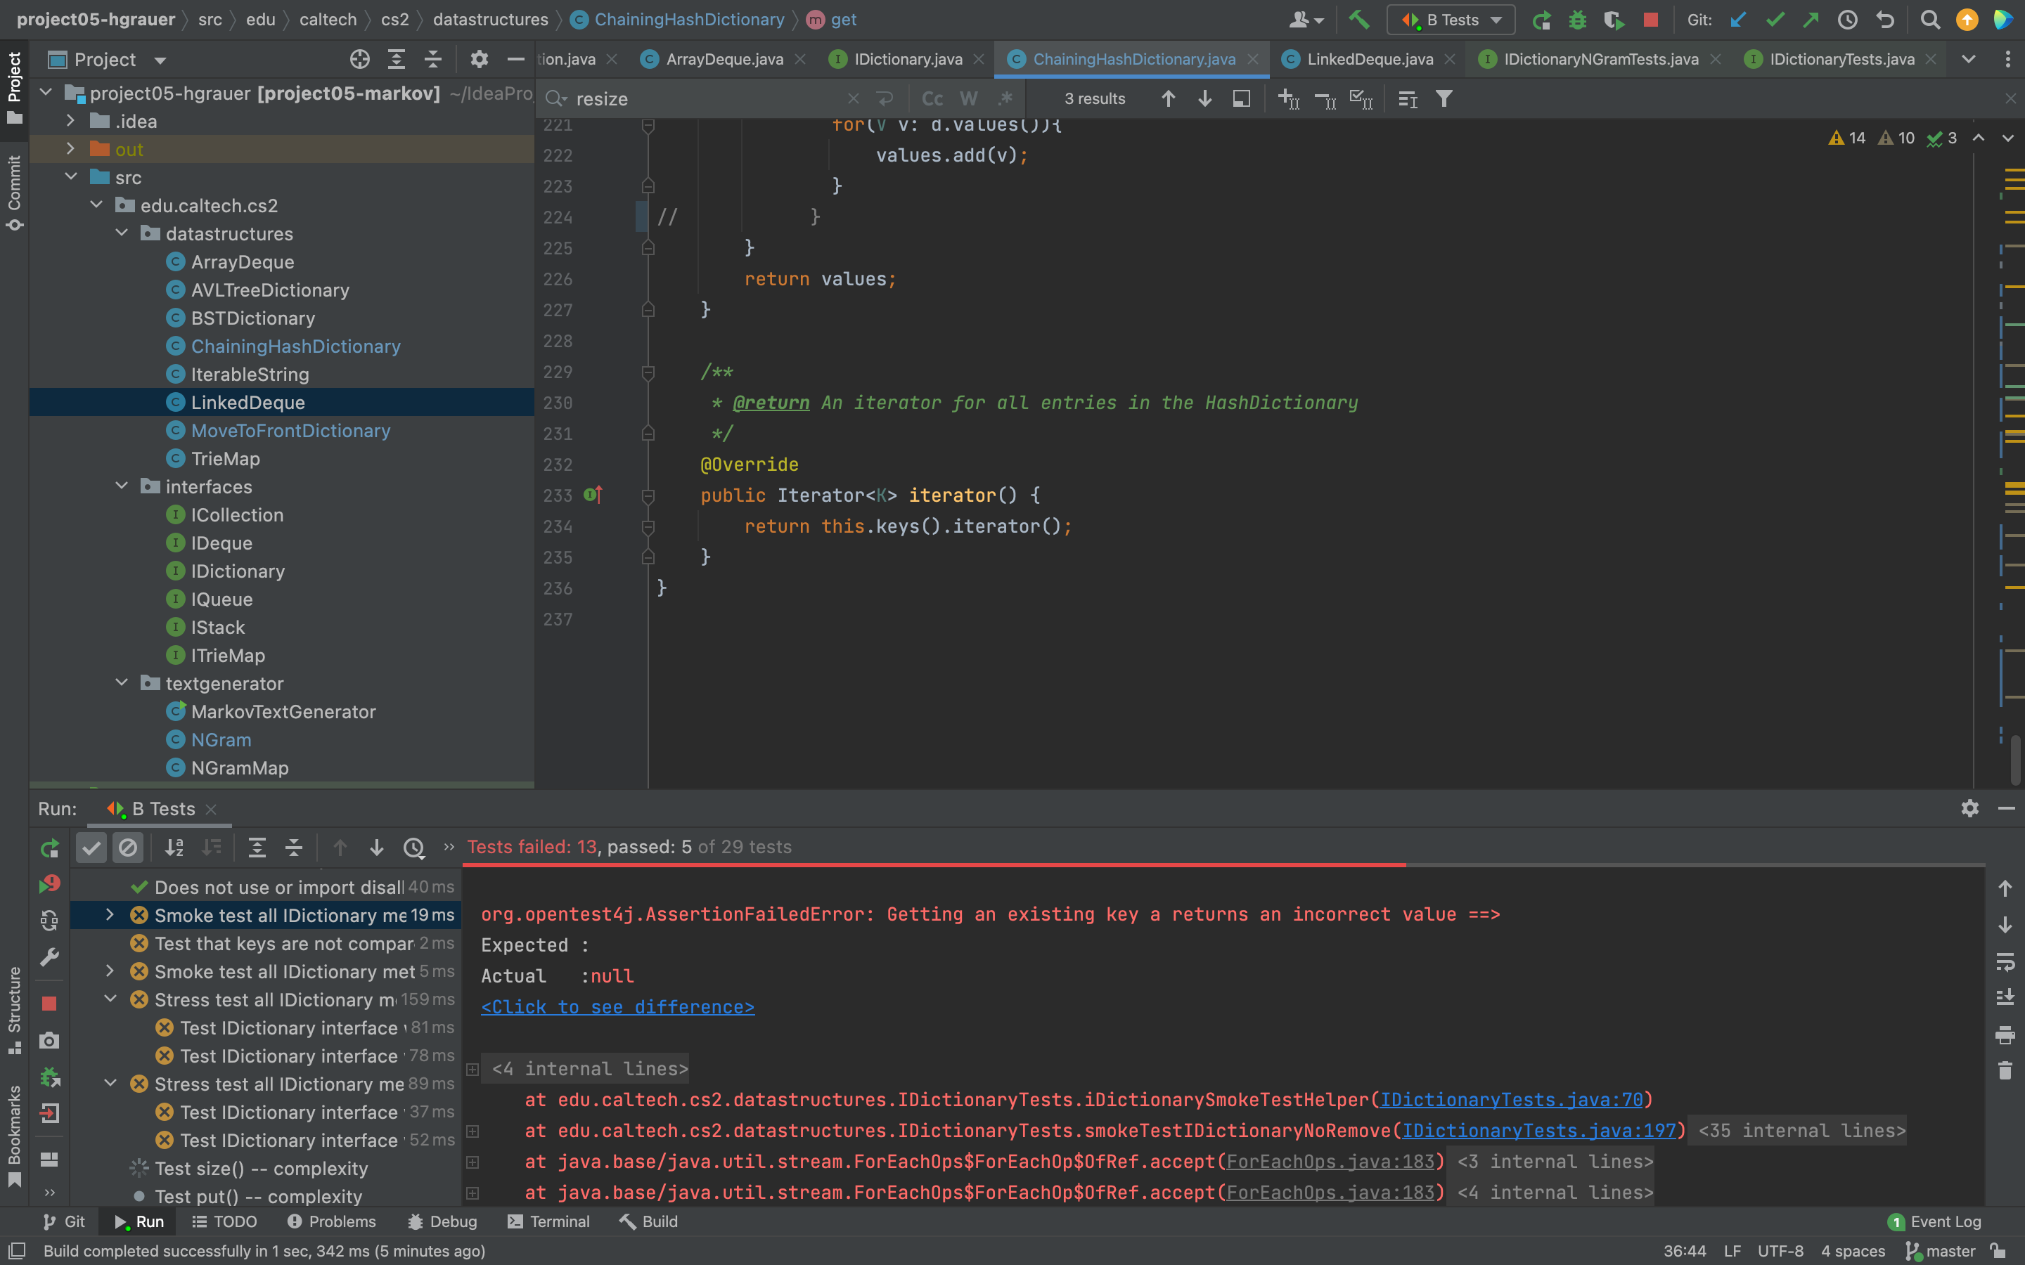Stop the running B Tests process

[1650, 19]
